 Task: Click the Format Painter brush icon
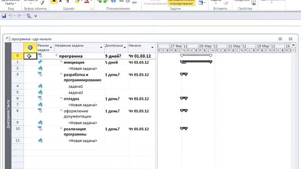click(x=42, y=2)
